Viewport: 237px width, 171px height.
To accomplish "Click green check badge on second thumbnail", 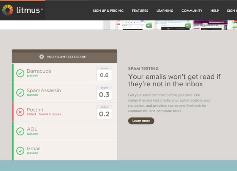I will (188, 26).
